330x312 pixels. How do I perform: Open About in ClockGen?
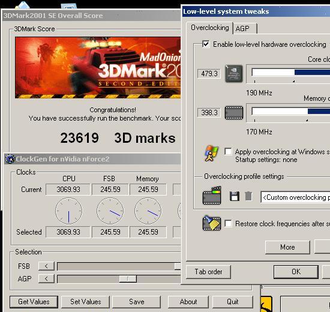coord(188,302)
